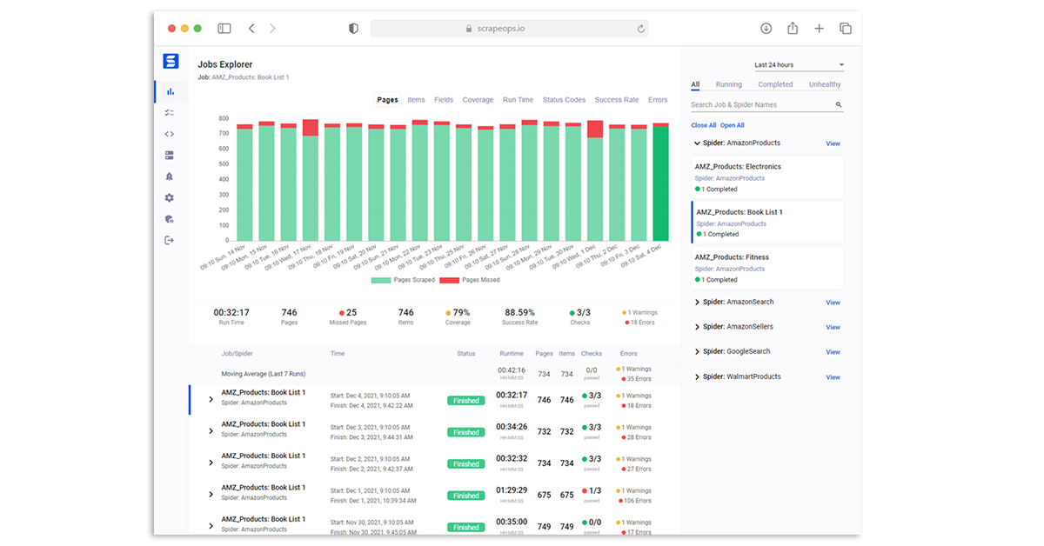The image size is (1044, 546).
Task: Switch to the Run Time chart tab
Action: point(518,100)
